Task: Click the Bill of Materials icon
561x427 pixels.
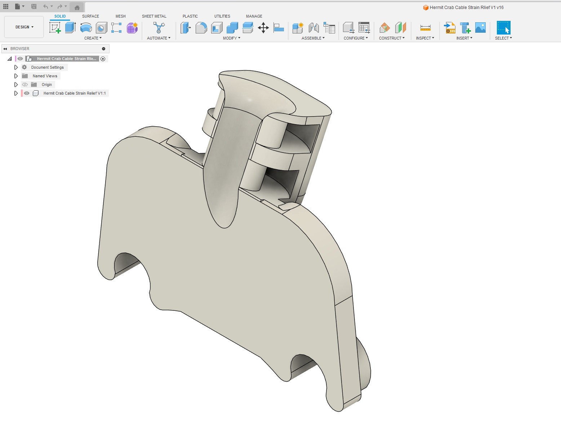Action: point(329,28)
